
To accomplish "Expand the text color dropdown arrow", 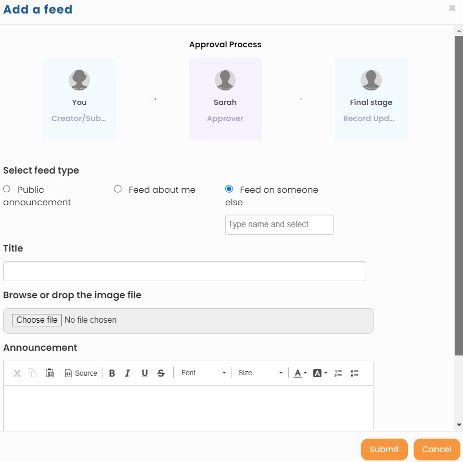I will 305,373.
